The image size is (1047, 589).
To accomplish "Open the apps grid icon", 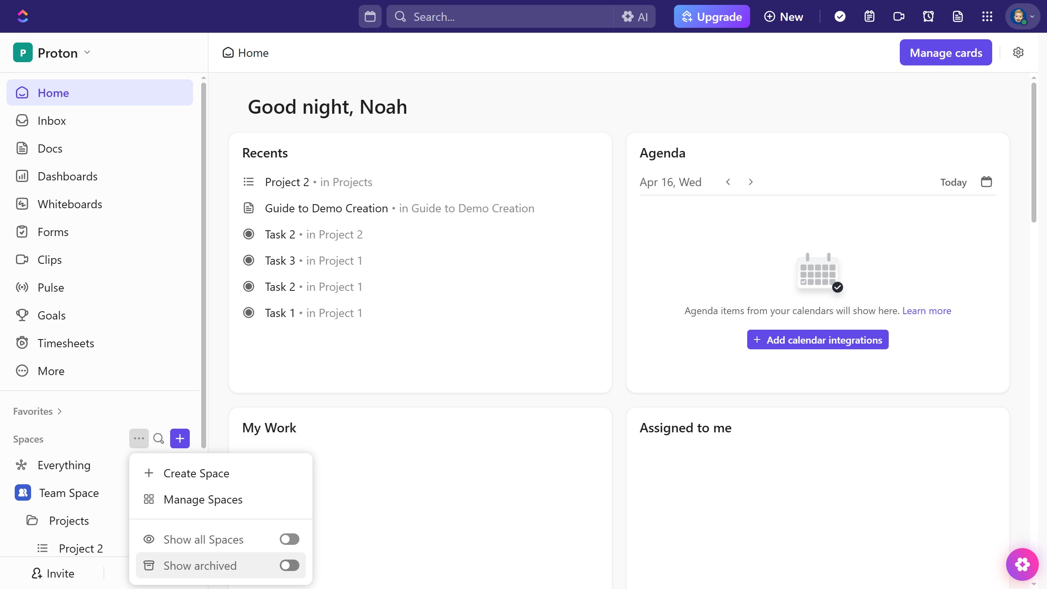I will [x=987, y=16].
